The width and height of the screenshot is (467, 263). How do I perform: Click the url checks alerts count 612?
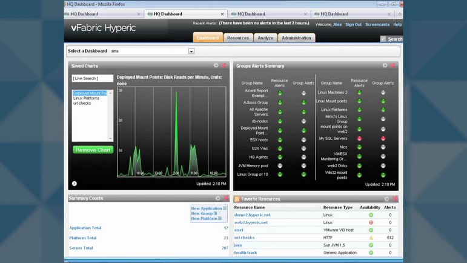[x=390, y=238]
